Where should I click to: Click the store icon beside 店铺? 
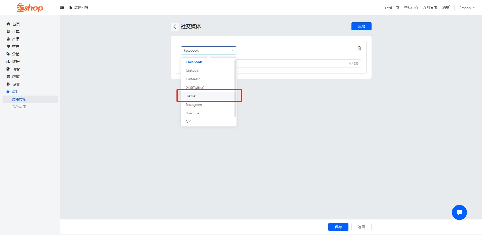pyautogui.click(x=8, y=77)
